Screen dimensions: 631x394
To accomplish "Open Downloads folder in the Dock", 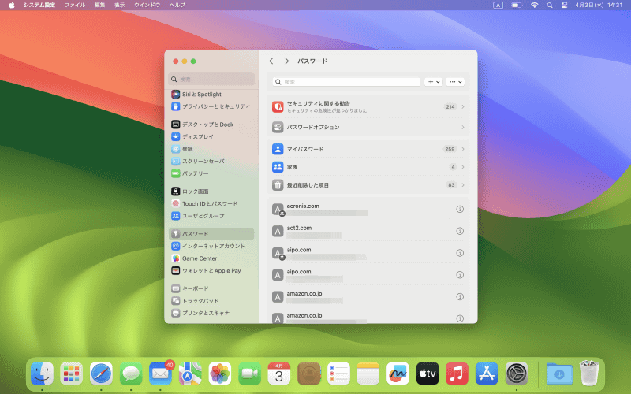I will pos(559,374).
